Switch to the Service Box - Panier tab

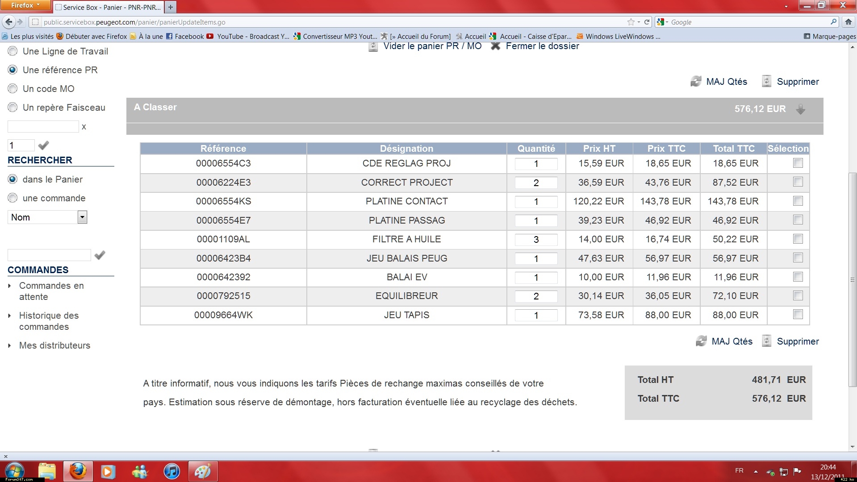108,7
